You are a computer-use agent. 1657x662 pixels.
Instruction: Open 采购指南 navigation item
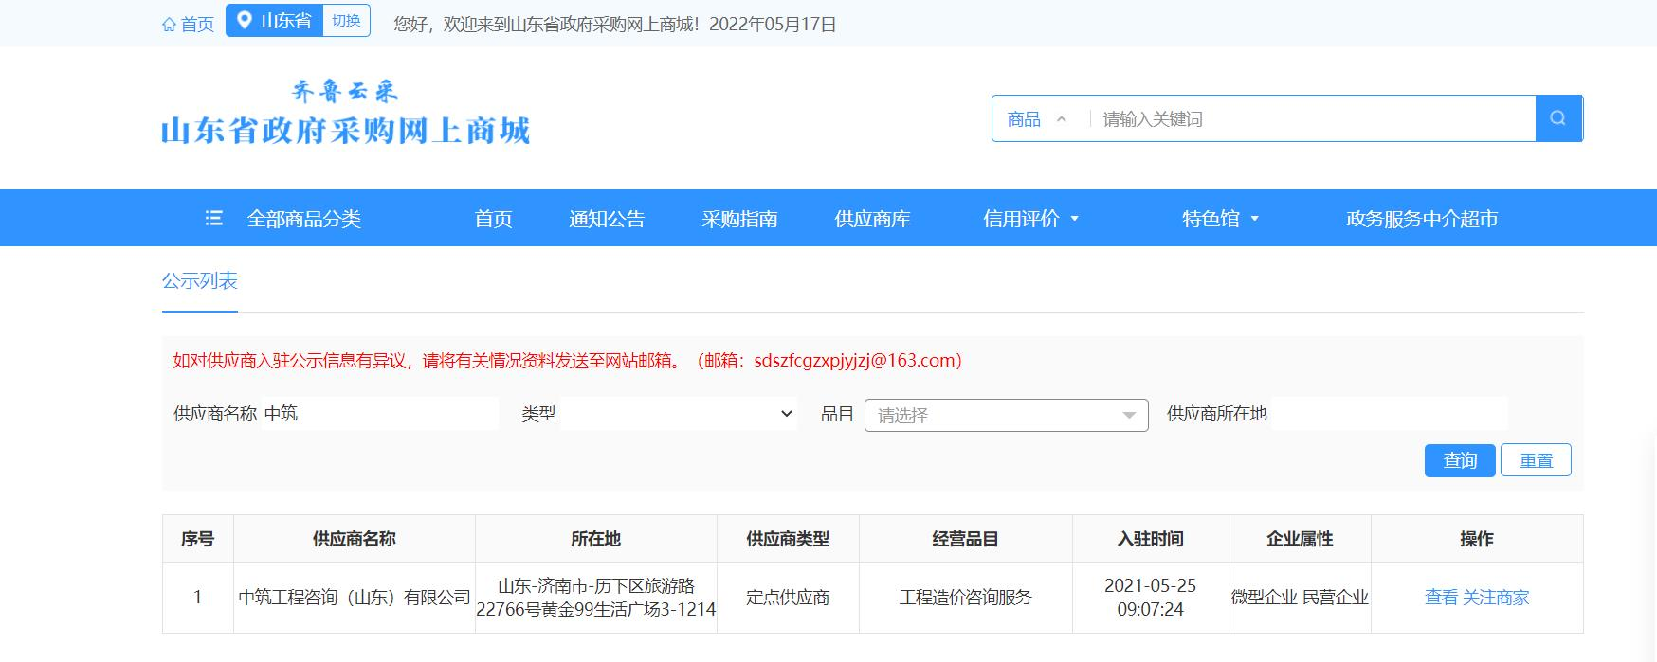coord(739,219)
